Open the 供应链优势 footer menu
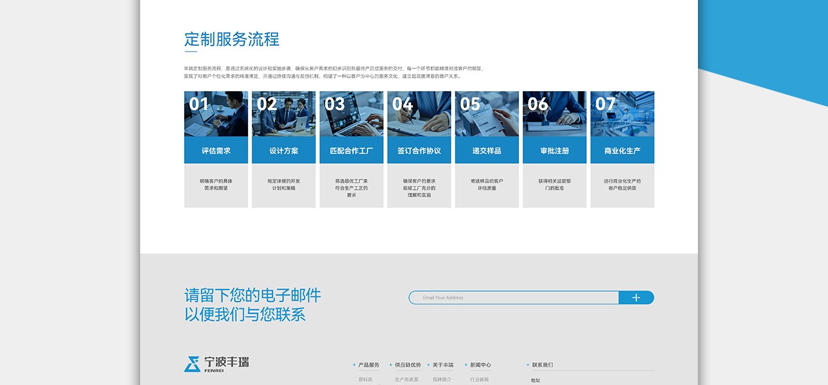The image size is (828, 385). tap(408, 365)
